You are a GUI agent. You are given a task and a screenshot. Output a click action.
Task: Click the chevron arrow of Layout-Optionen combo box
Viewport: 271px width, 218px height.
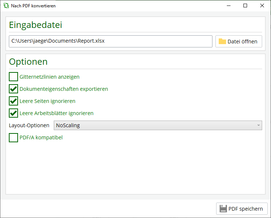click(x=258, y=125)
